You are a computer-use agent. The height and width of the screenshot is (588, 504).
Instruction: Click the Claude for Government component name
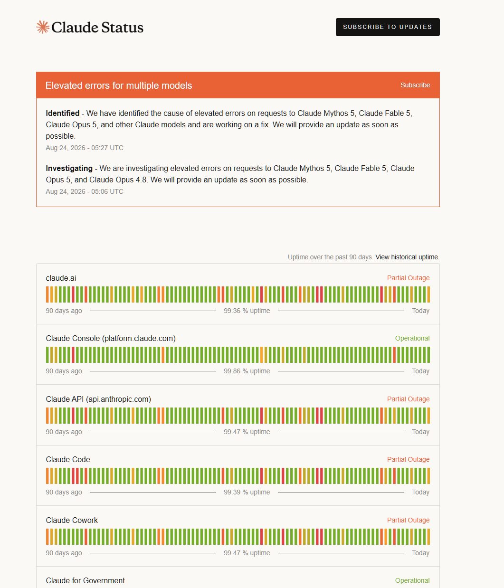(86, 580)
